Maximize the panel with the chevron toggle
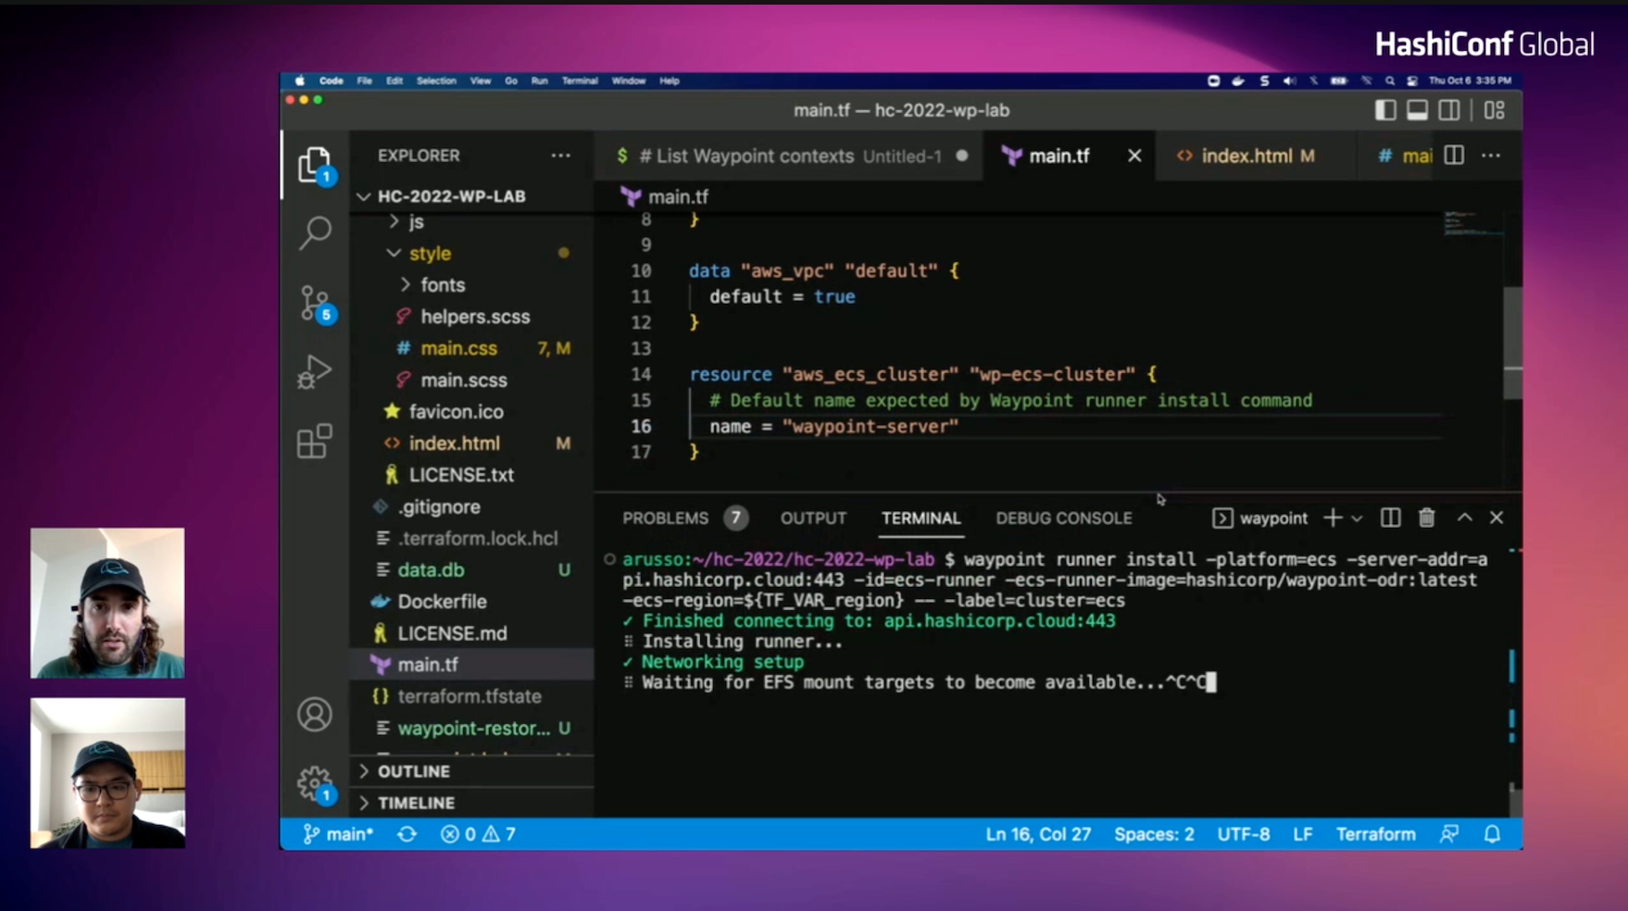 tap(1464, 518)
